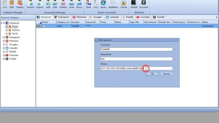
Task: Click the Cache icon
Action: click(124, 4)
